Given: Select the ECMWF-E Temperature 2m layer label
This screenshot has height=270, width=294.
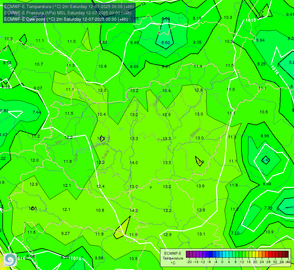Looking at the screenshot, I should (69, 7).
